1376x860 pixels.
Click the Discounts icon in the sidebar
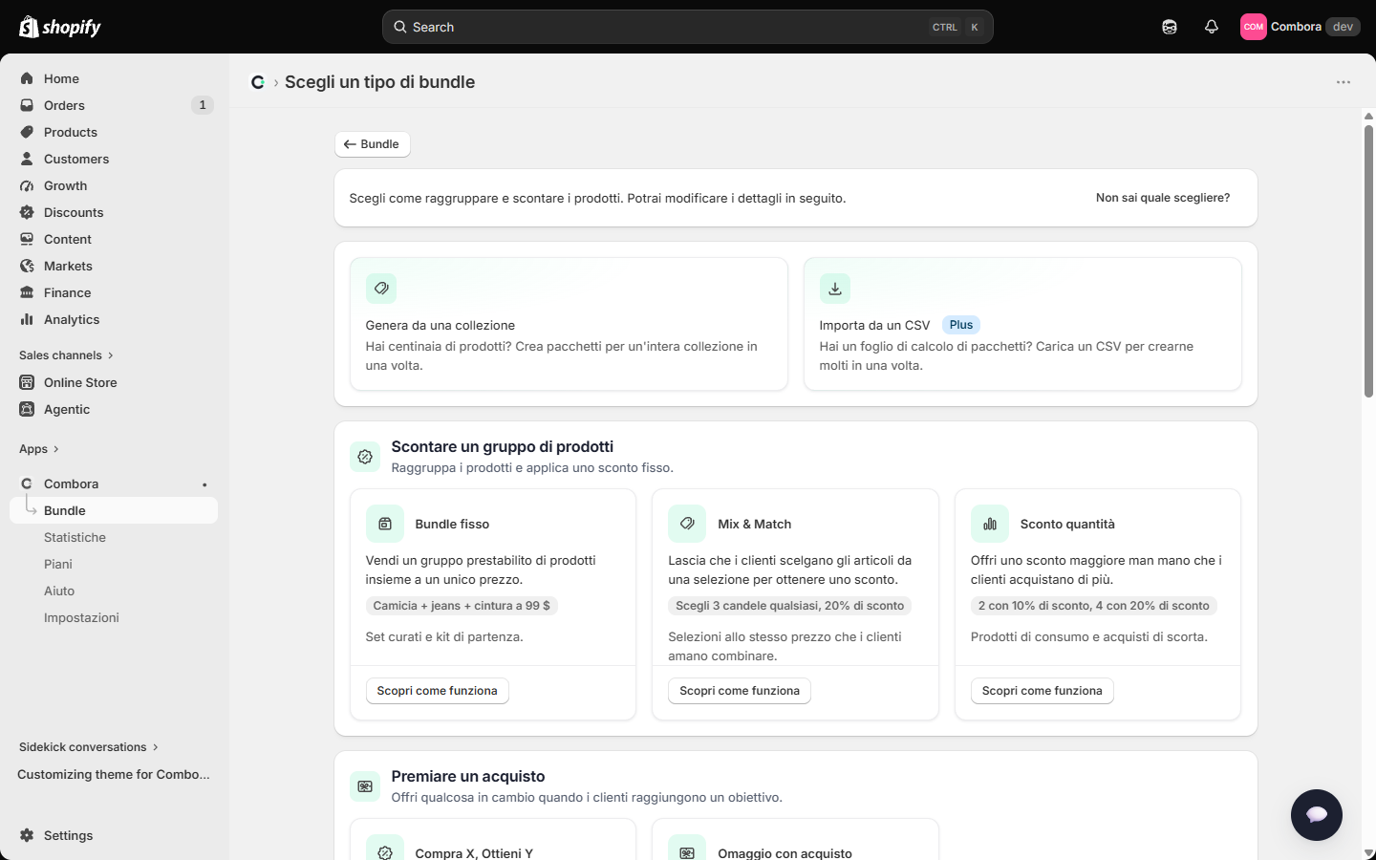[x=27, y=212]
